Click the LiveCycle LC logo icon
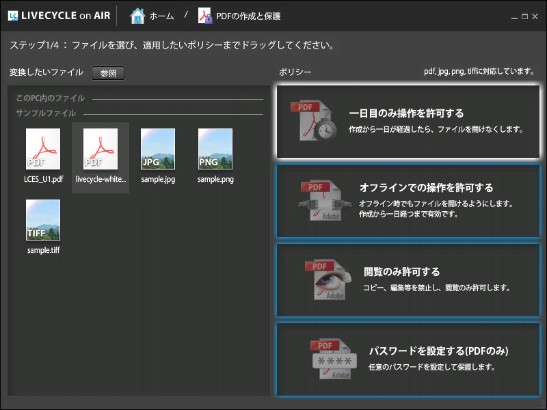This screenshot has width=547, height=410. pos(13,16)
